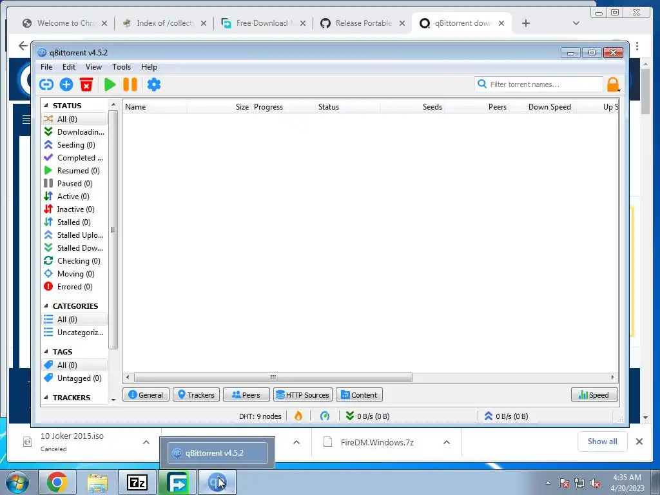The image size is (660, 495).
Task: Click 7-Zip icon in taskbar
Action: tap(137, 482)
